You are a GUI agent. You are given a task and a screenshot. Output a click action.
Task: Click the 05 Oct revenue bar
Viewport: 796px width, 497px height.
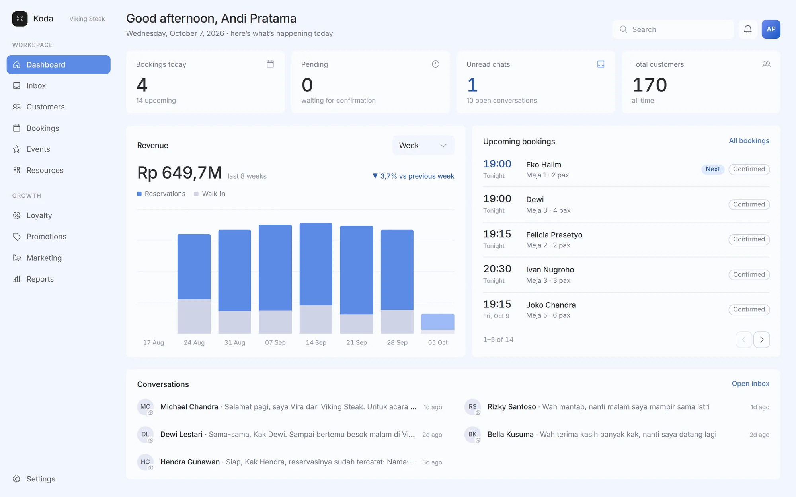[438, 324]
